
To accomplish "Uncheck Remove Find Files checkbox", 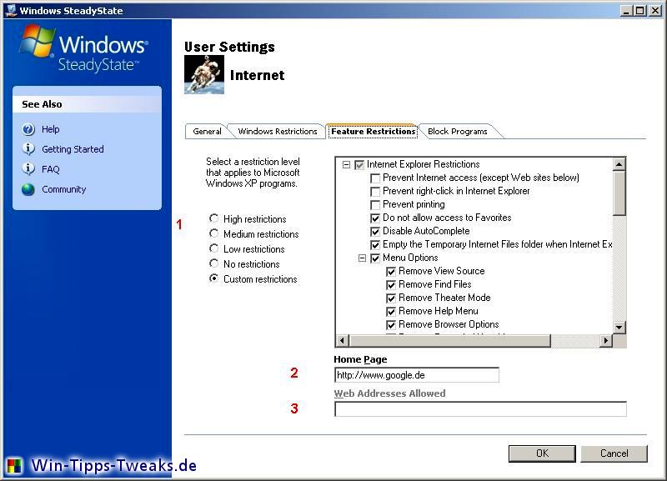I will [391, 285].
